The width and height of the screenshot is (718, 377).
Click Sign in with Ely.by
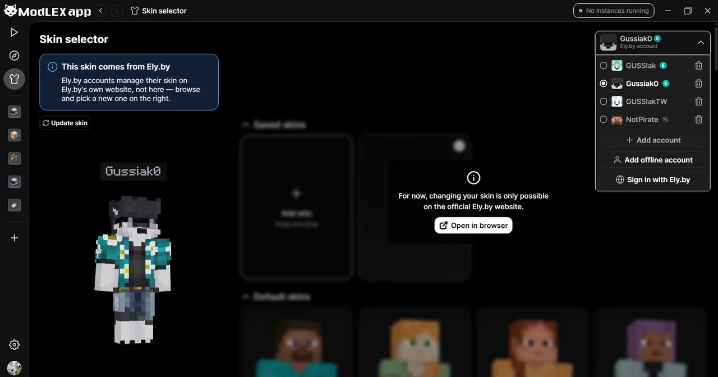[653, 180]
